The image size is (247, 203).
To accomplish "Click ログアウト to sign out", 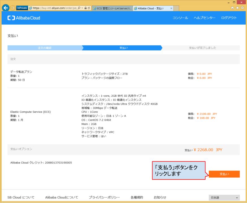I will pos(229,18).
